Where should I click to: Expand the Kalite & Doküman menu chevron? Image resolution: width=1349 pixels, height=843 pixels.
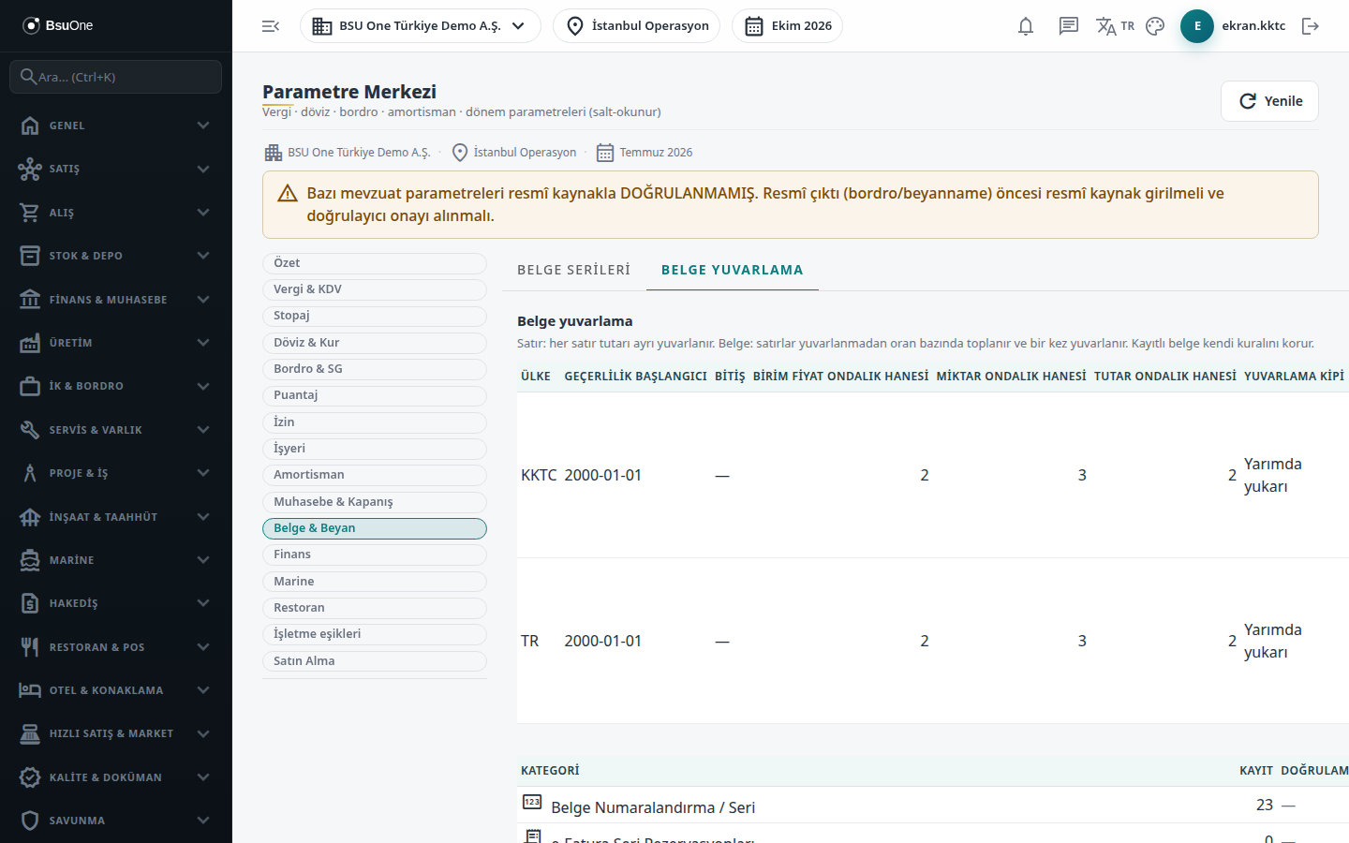click(203, 777)
